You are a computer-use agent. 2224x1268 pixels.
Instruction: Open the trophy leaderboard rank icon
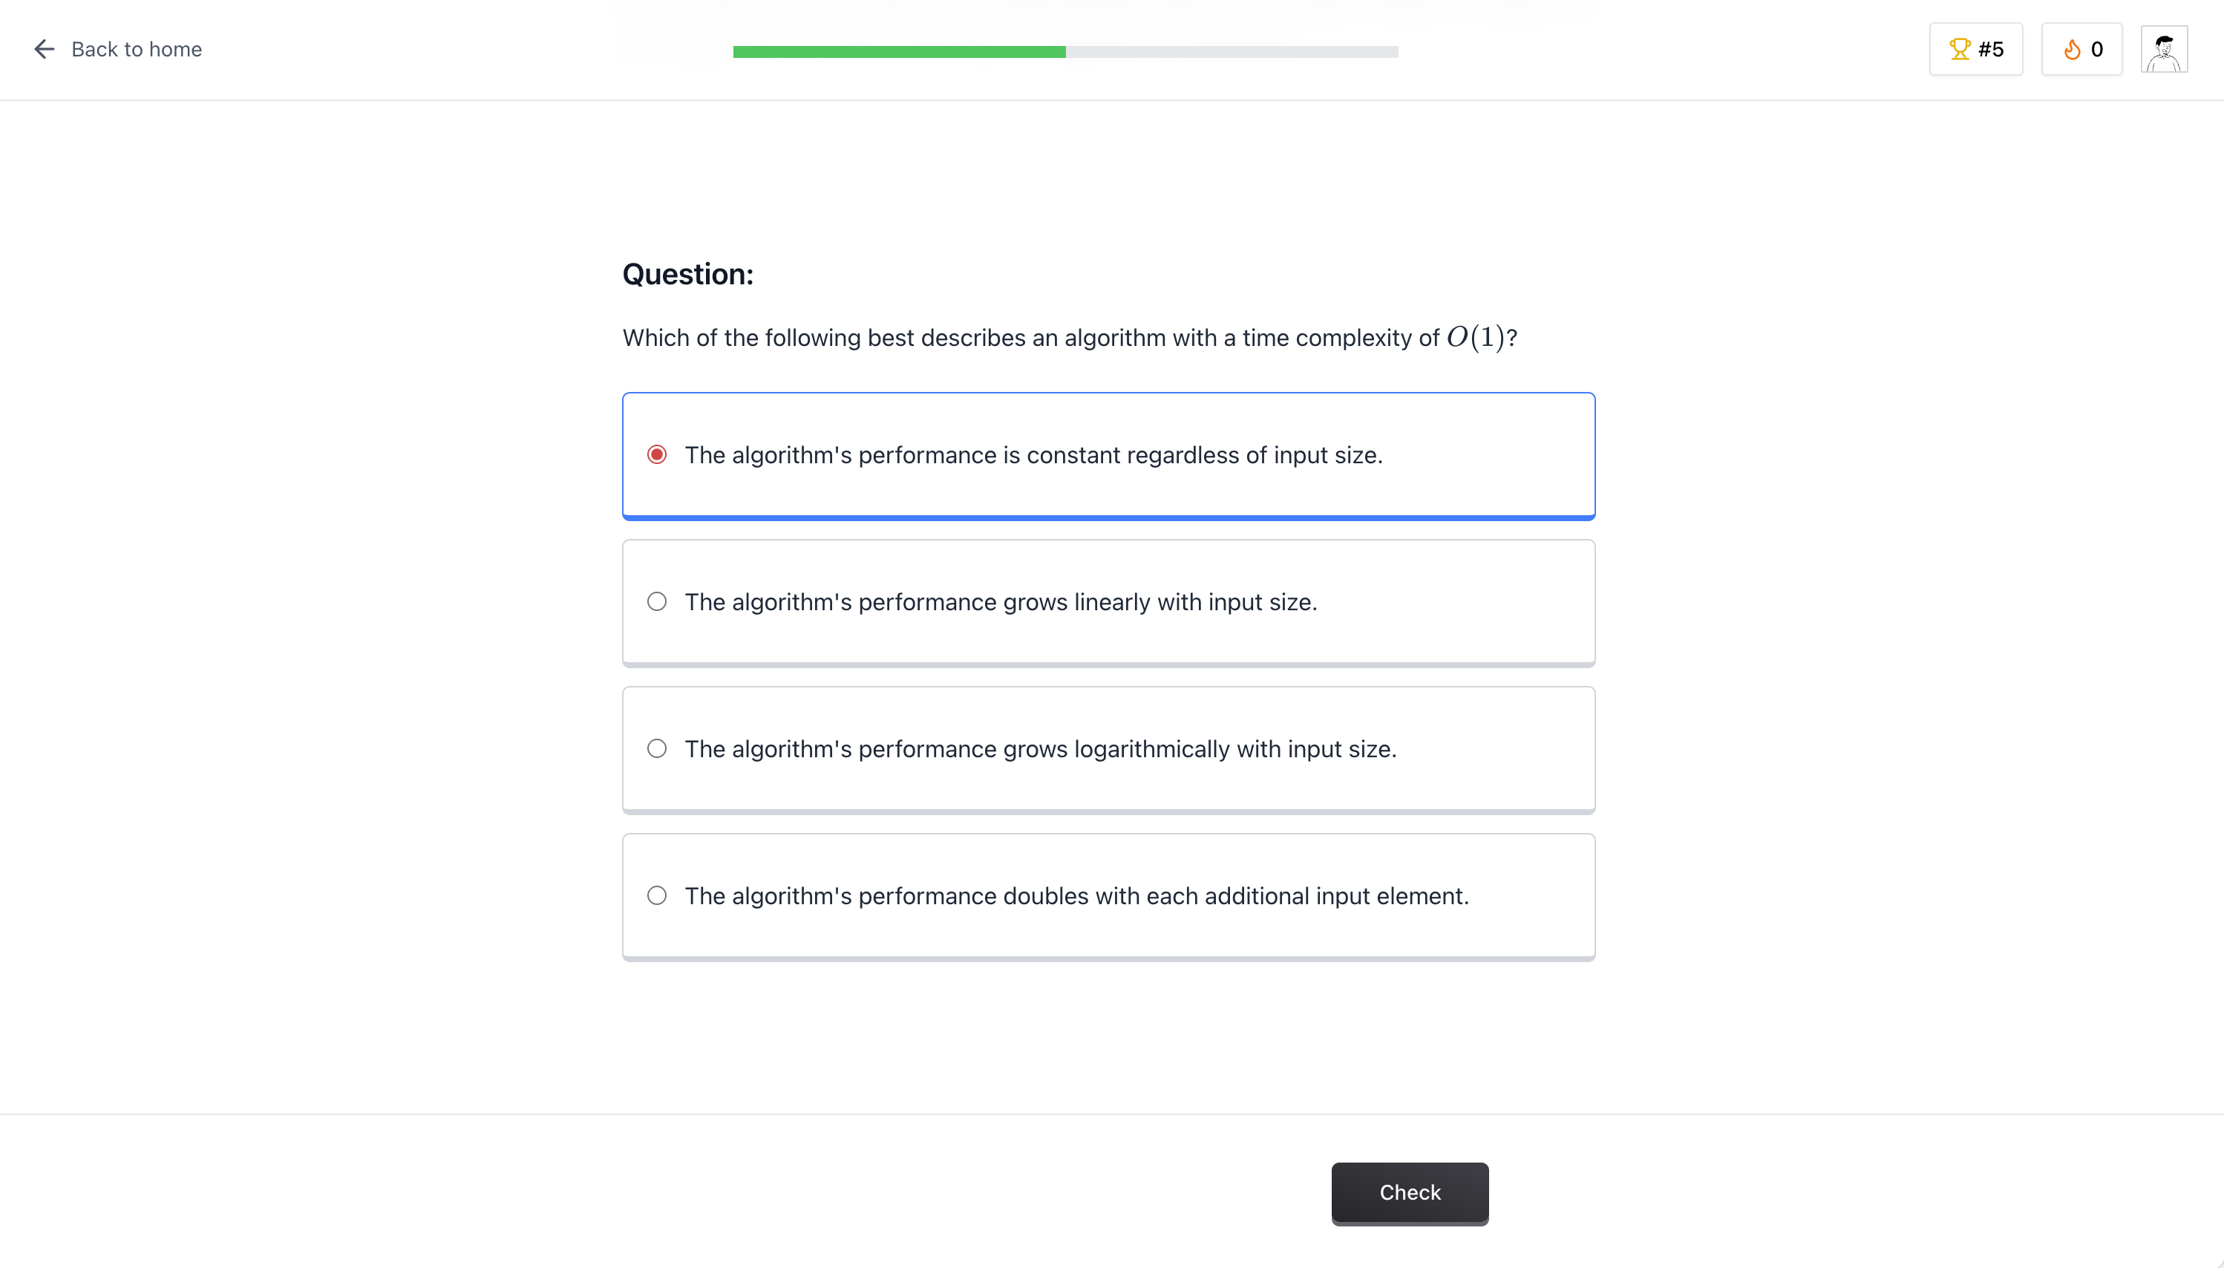1959,50
